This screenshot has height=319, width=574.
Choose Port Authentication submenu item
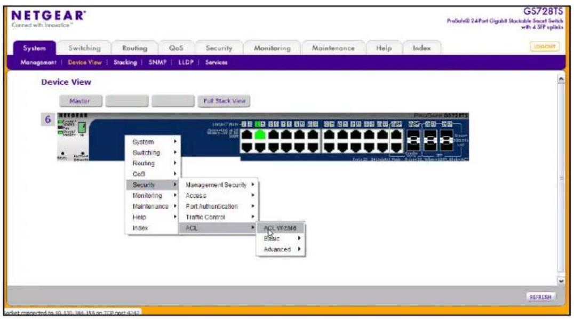pyautogui.click(x=219, y=206)
